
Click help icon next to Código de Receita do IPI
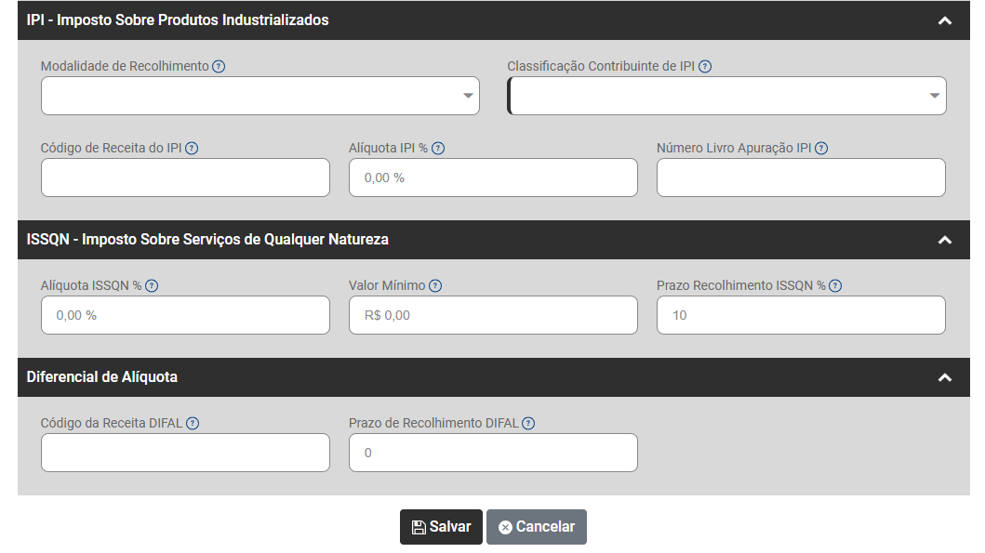click(x=192, y=149)
